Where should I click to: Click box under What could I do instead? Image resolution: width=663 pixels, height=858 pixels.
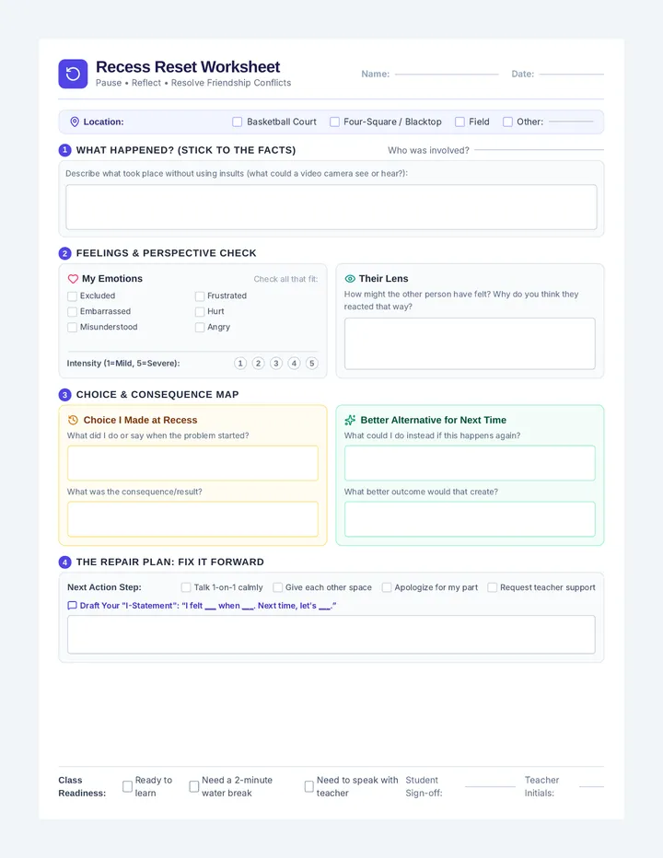[470, 463]
